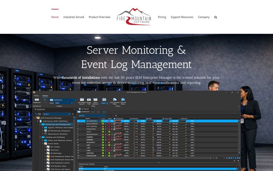This screenshot has width=273, height=171.
Task: Select the MARKETING agent row
Action: click(158, 129)
